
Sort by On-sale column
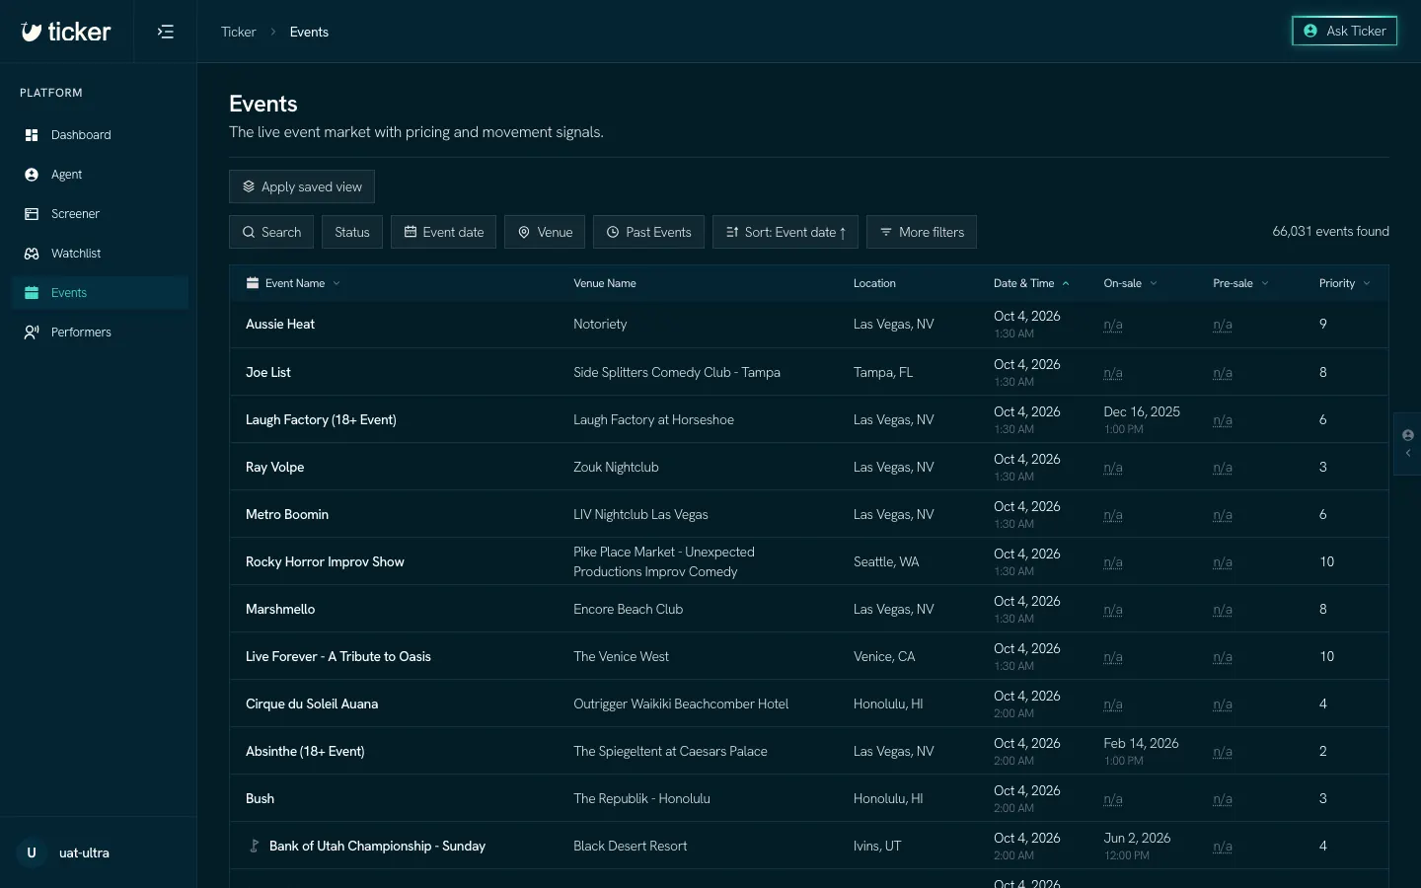click(1130, 283)
